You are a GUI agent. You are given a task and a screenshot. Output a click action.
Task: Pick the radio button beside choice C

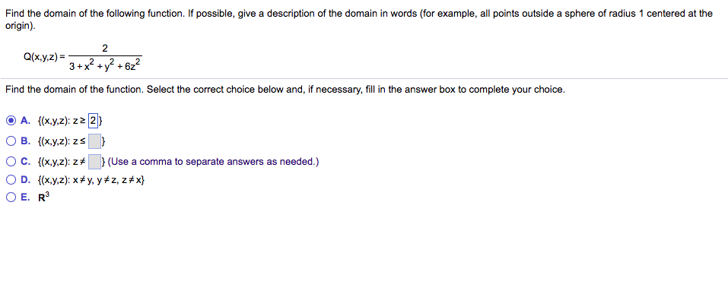(x=11, y=162)
